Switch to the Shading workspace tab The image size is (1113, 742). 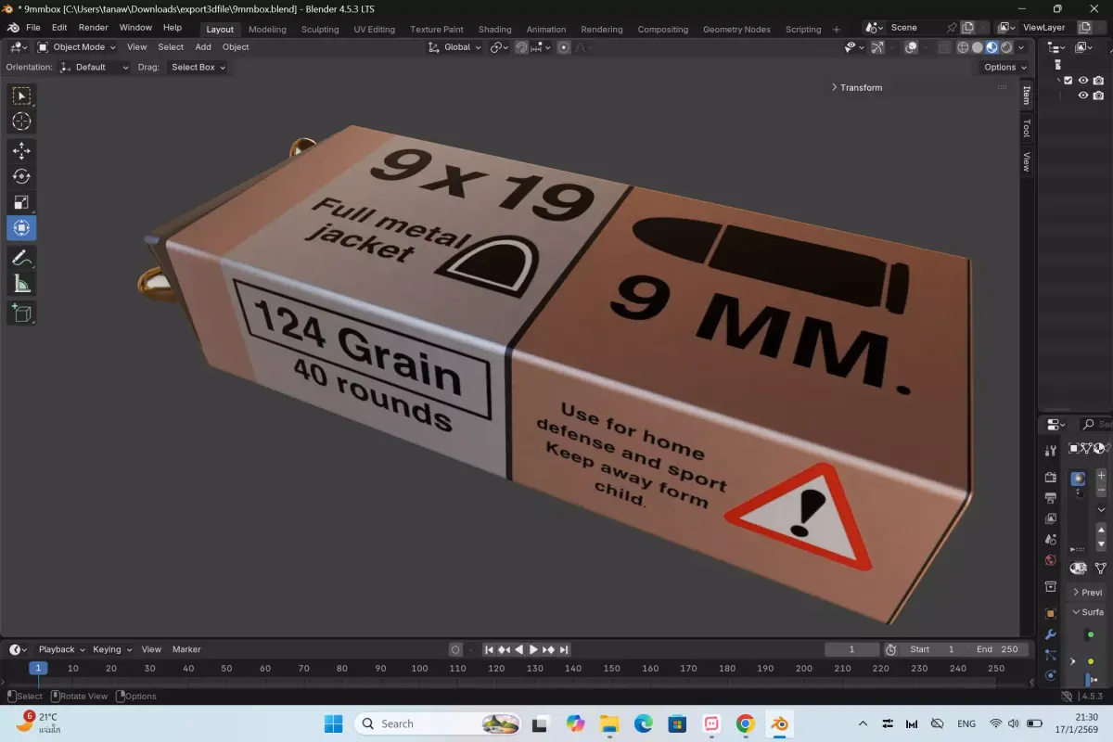[x=494, y=29]
